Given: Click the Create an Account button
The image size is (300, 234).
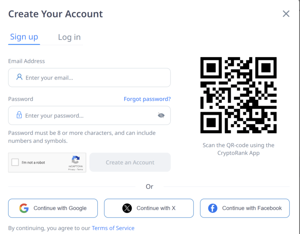Looking at the screenshot, I should [130, 162].
